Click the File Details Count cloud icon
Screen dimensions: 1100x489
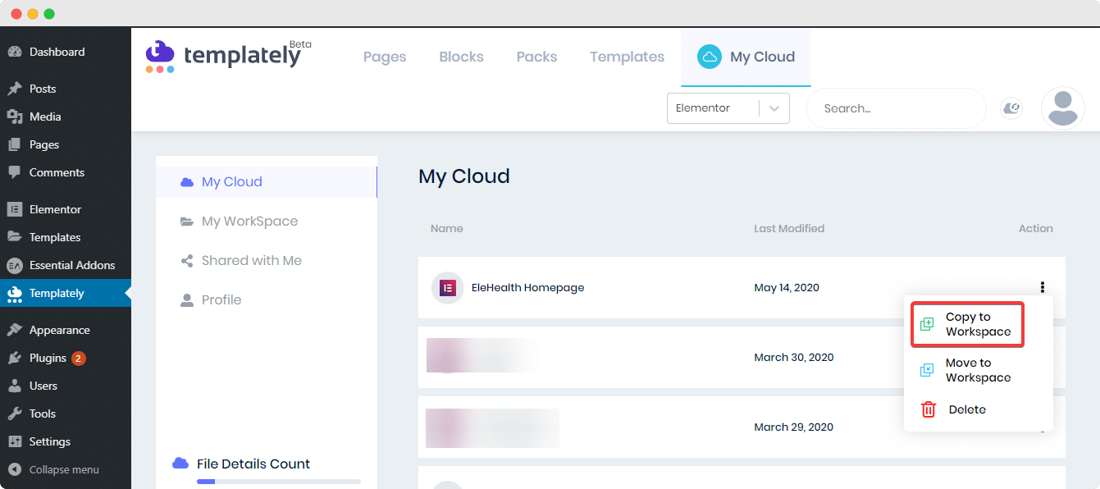(x=180, y=464)
